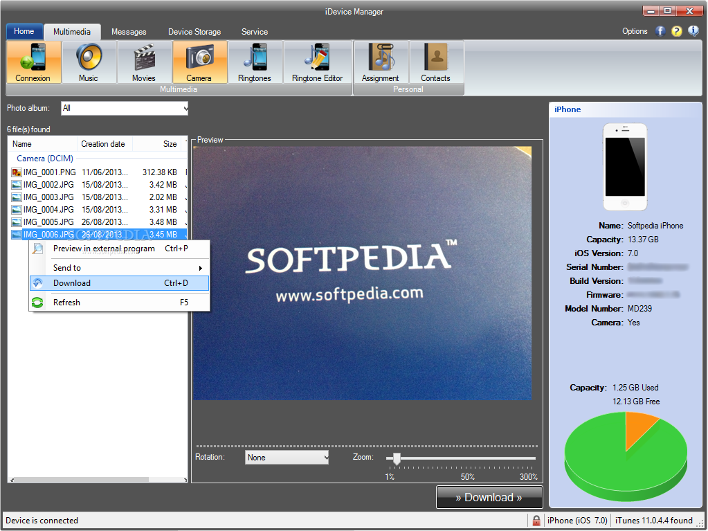
Task: Collapse the Camera (DCIM) group
Action: [x=45, y=159]
